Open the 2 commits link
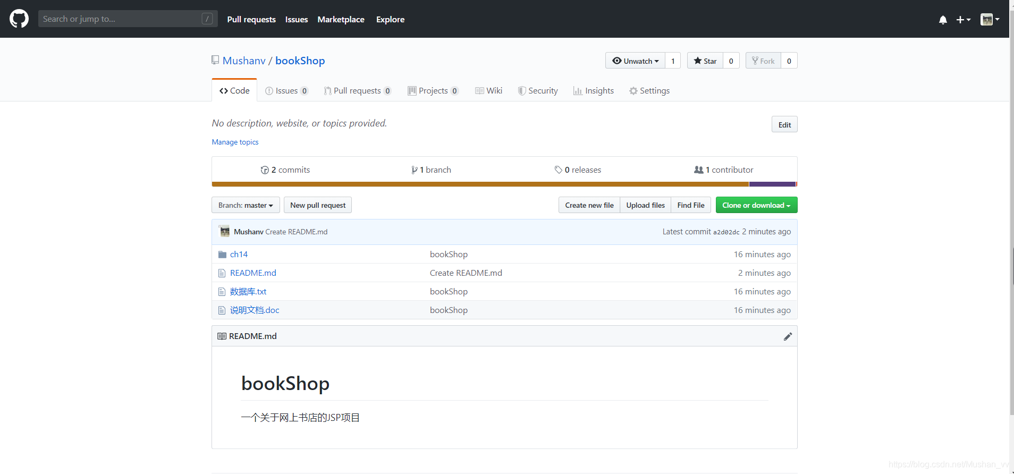 pos(285,170)
